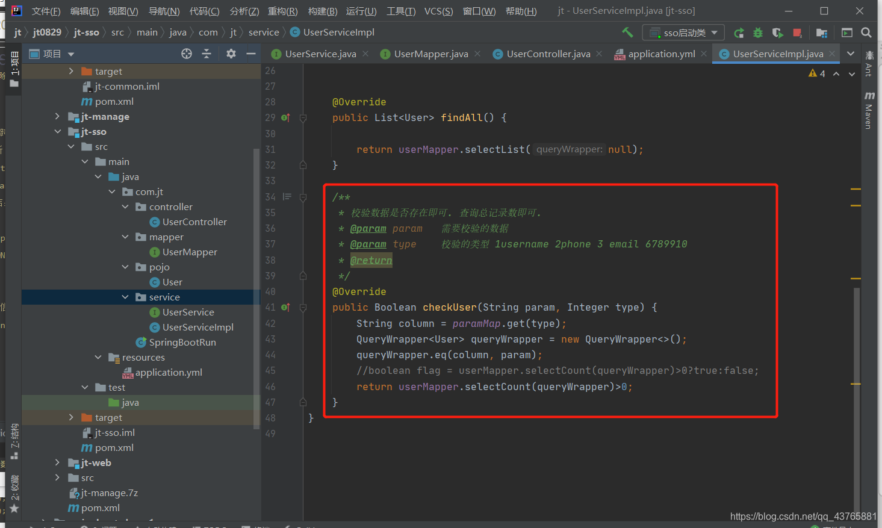Run the sso启动类 configuration
The image size is (882, 528).
(x=739, y=33)
